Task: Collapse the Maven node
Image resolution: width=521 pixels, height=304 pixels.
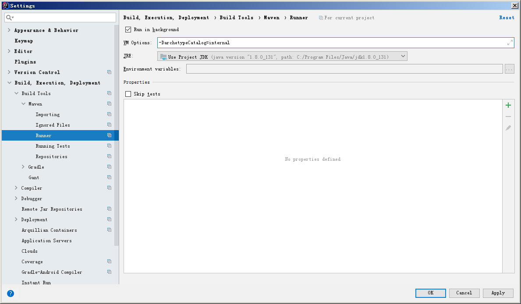Action: pyautogui.click(x=23, y=104)
